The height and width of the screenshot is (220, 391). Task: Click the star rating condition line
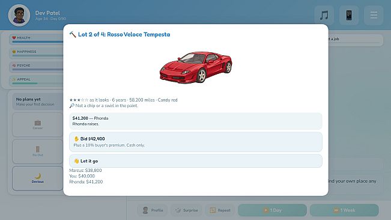(123, 100)
